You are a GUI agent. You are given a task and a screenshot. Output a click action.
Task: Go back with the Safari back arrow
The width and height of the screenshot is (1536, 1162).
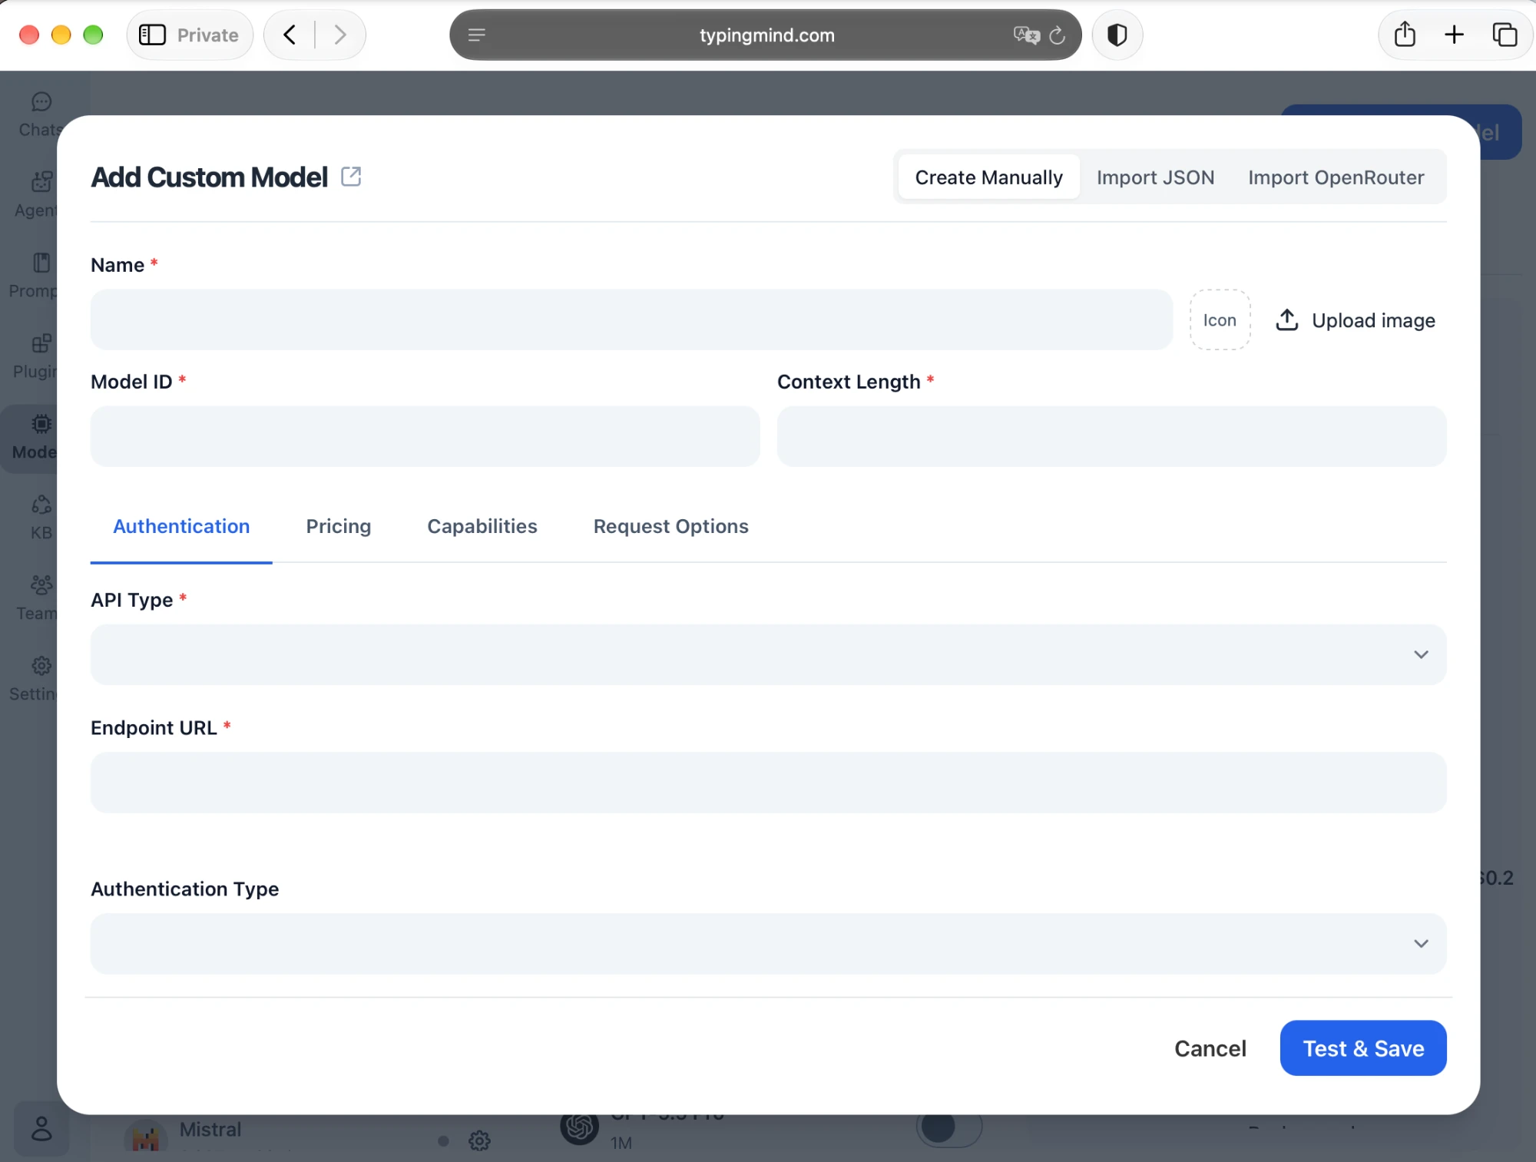[290, 35]
